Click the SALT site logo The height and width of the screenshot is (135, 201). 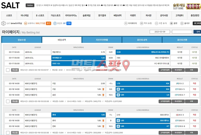click(x=10, y=5)
